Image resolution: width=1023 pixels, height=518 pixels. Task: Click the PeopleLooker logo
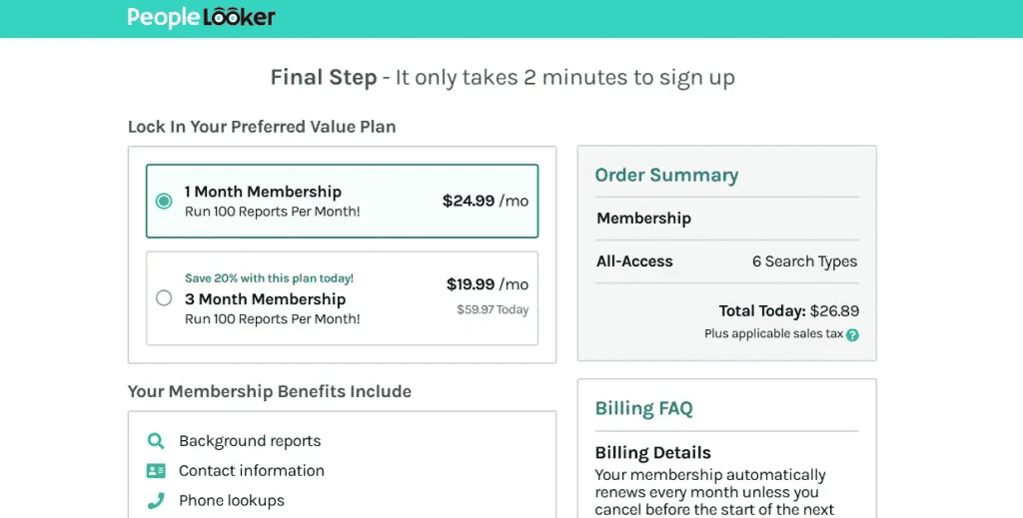201,17
